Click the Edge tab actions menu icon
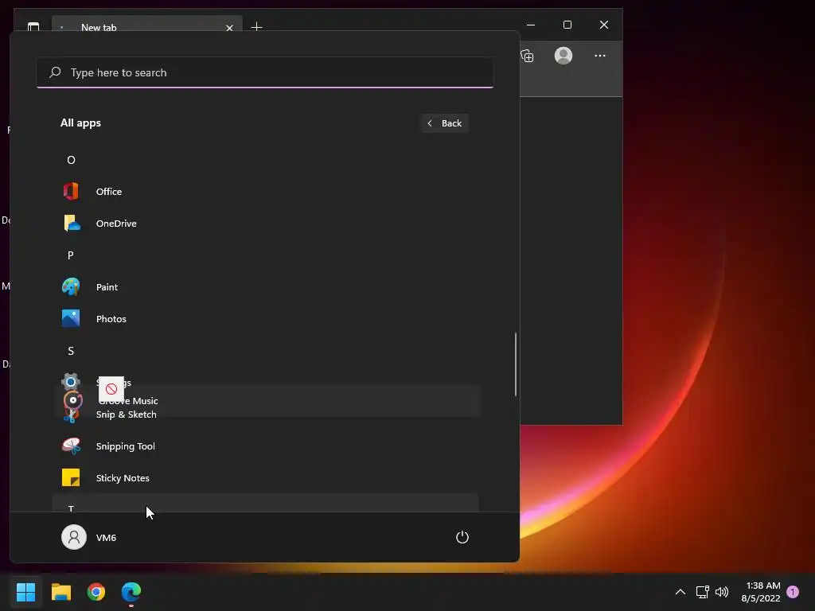 [x=33, y=26]
